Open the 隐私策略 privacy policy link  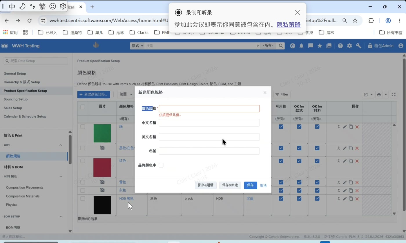coord(289,25)
